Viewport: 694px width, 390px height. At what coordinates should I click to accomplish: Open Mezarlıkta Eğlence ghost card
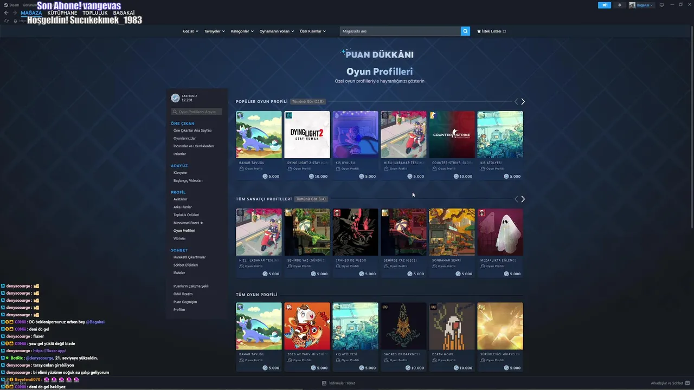pos(500,243)
